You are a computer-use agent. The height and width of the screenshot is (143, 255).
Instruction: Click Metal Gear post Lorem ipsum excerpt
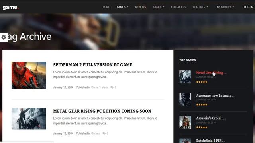[x=105, y=121]
